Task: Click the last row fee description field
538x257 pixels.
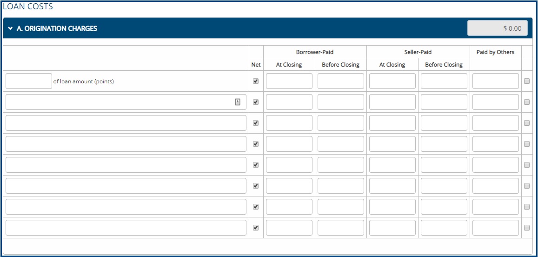Action: [x=126, y=228]
